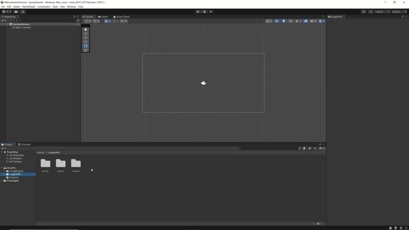
Task: Click the Play button
Action: pos(197,11)
